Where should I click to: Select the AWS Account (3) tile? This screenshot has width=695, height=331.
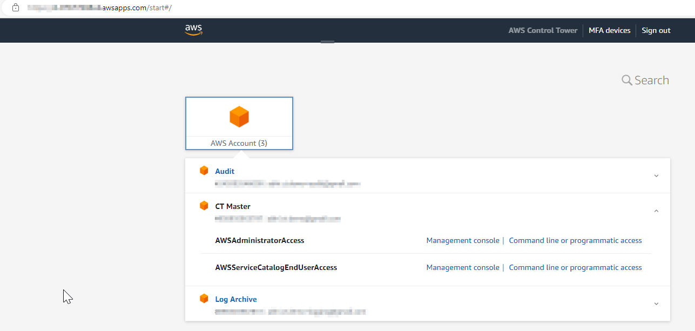239,123
